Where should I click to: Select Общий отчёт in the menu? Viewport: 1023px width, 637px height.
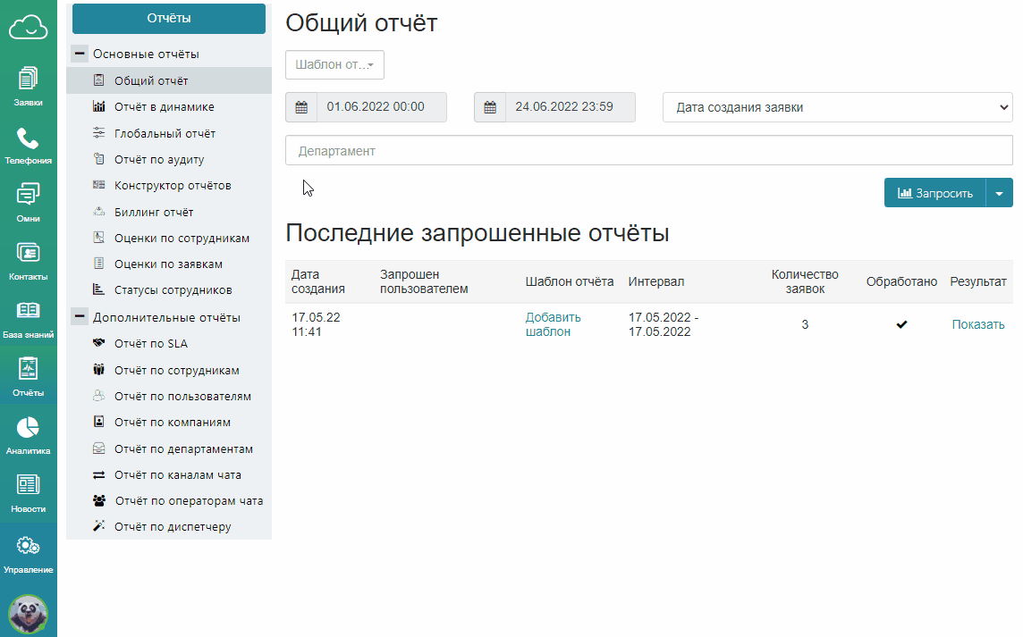(169, 80)
